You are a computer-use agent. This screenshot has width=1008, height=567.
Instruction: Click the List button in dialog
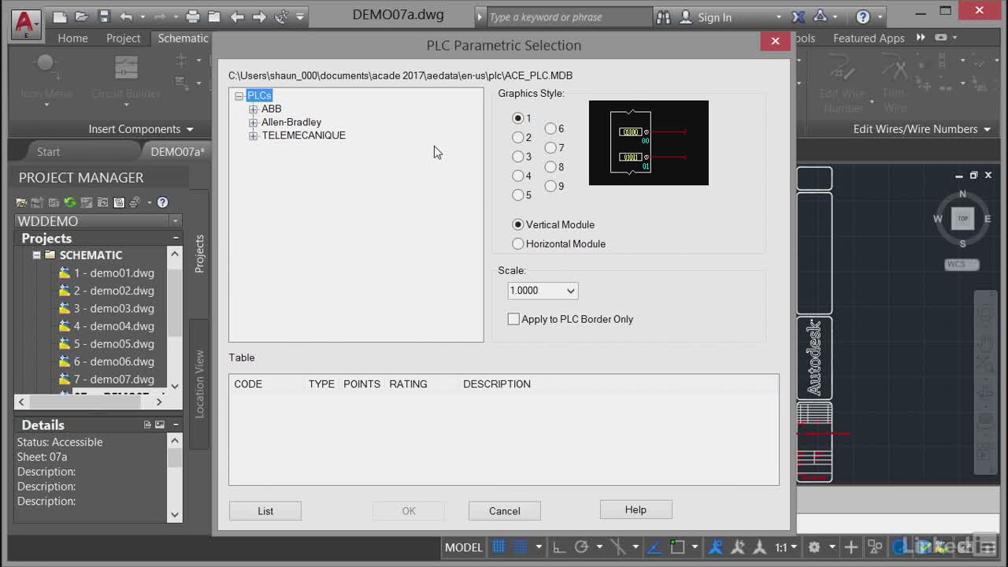pyautogui.click(x=265, y=511)
